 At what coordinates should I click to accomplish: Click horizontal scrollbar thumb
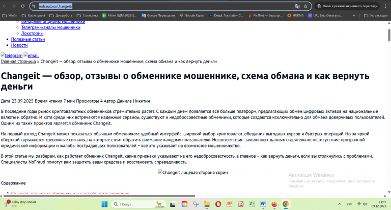99,196
